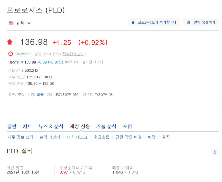222x182 pixels.
Task: Open the 손익 계산서 sub-tab
Action: tap(50, 137)
